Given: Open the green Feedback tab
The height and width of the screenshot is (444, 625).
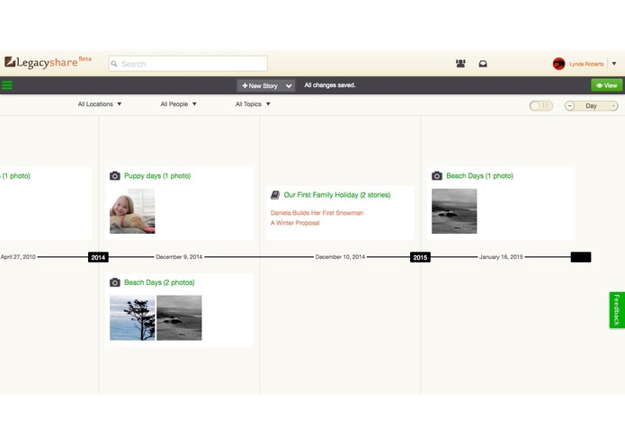Looking at the screenshot, I should point(617,310).
